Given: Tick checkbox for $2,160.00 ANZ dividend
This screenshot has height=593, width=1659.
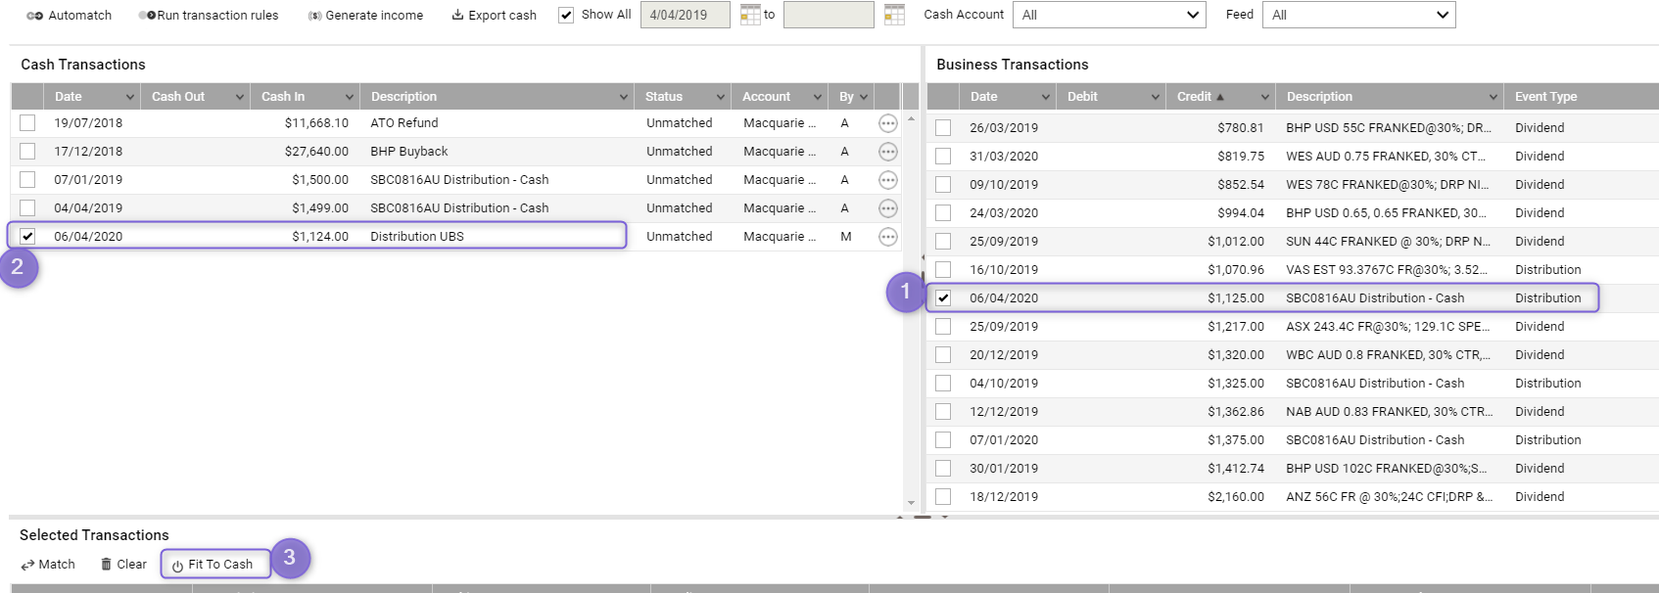Looking at the screenshot, I should (943, 497).
